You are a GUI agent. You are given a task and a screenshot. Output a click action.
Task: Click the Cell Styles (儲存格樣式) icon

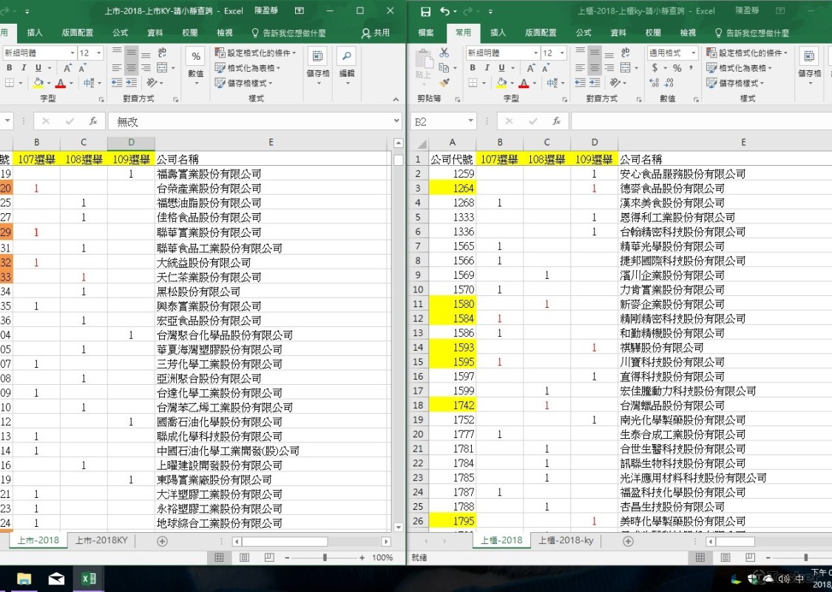[x=710, y=83]
